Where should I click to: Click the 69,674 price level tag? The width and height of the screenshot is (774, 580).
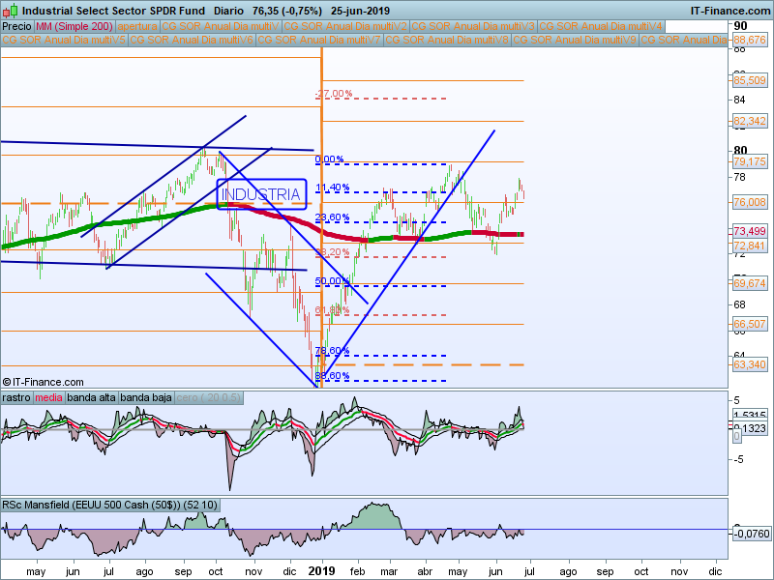750,283
